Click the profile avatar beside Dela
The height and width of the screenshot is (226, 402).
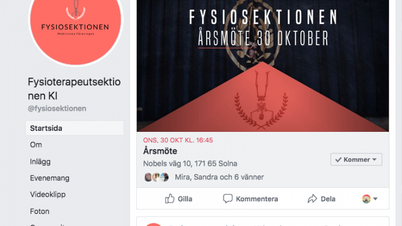coord(366,199)
